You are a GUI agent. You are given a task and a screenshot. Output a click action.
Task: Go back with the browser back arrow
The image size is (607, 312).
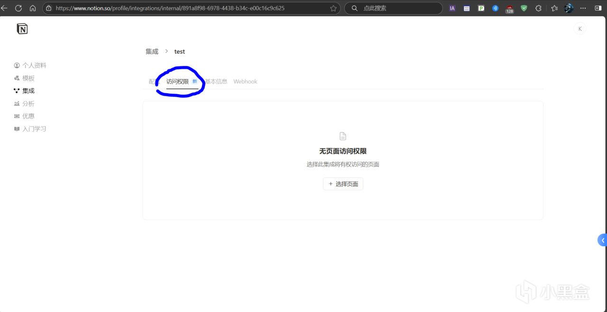coord(4,8)
